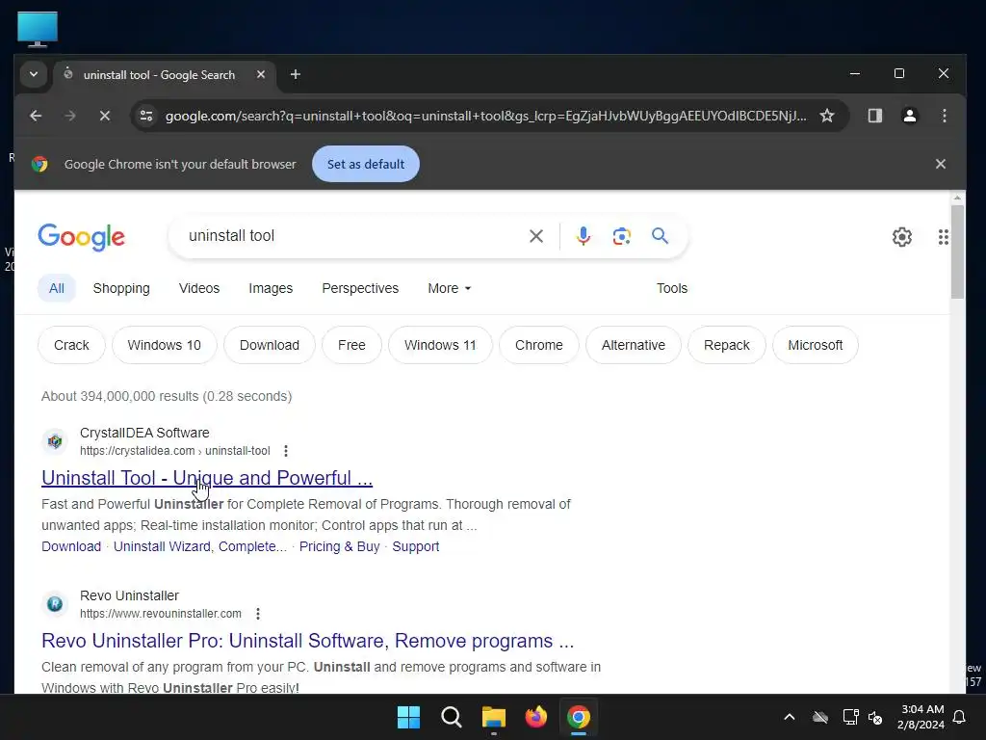986x740 pixels.
Task: Dismiss the default browser notification bar
Action: tap(940, 164)
